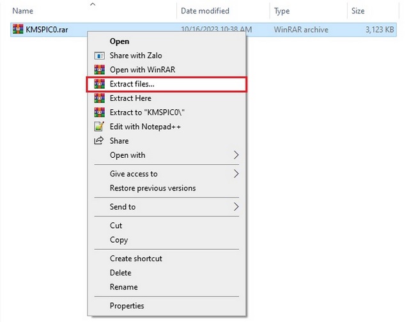The image size is (409, 322).
Task: Click the Share arrow icon
Action: tap(99, 141)
